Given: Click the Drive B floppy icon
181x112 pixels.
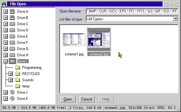Looking at the screenshot, I should tap(12, 18).
